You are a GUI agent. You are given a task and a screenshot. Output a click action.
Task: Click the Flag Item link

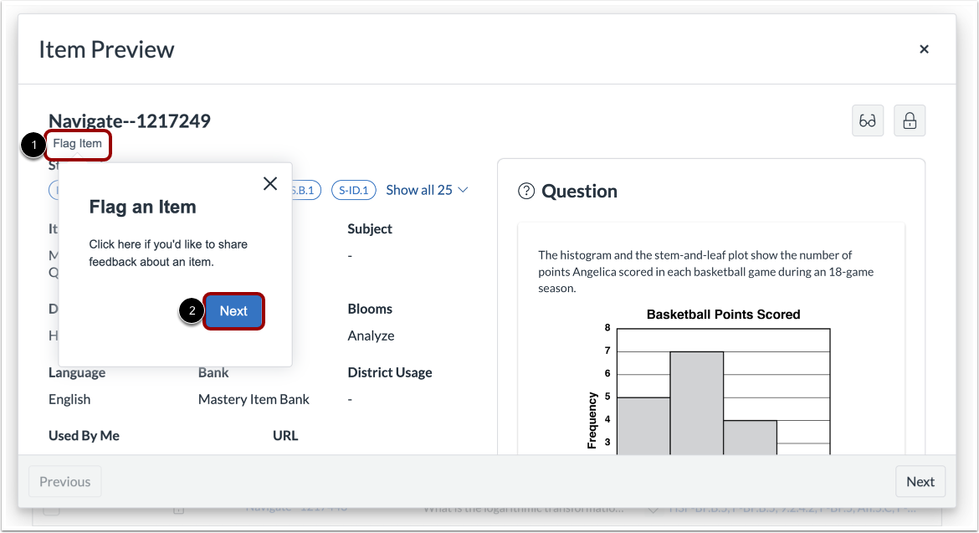coord(78,144)
